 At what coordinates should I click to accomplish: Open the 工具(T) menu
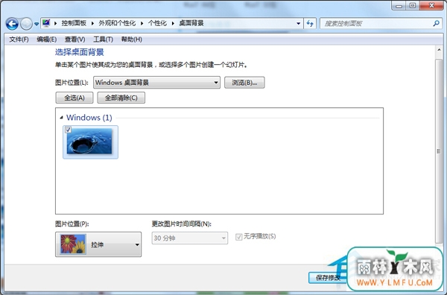point(103,39)
